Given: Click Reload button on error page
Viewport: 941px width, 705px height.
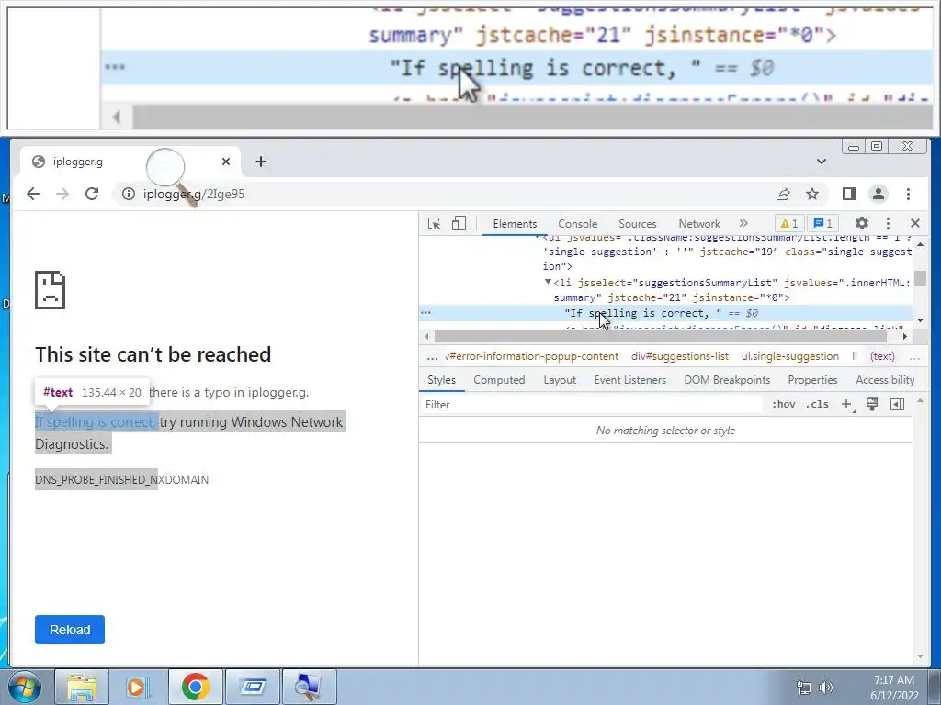Looking at the screenshot, I should [x=70, y=630].
